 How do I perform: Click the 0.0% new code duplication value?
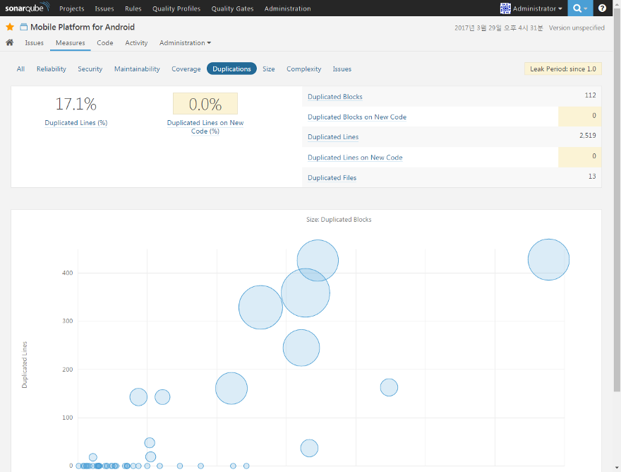pyautogui.click(x=205, y=104)
